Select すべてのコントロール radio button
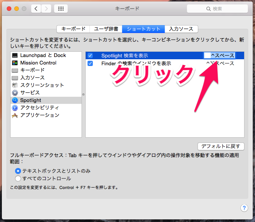This screenshot has height=222, width=255. point(18,178)
